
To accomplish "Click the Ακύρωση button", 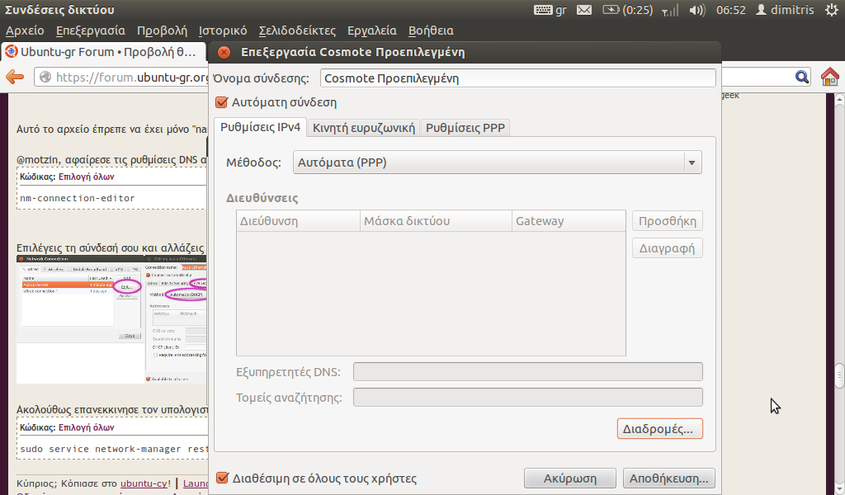I will (570, 478).
